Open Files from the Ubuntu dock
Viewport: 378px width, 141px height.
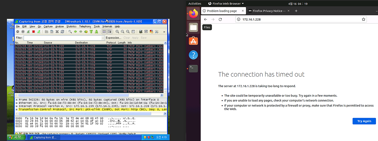(x=193, y=27)
